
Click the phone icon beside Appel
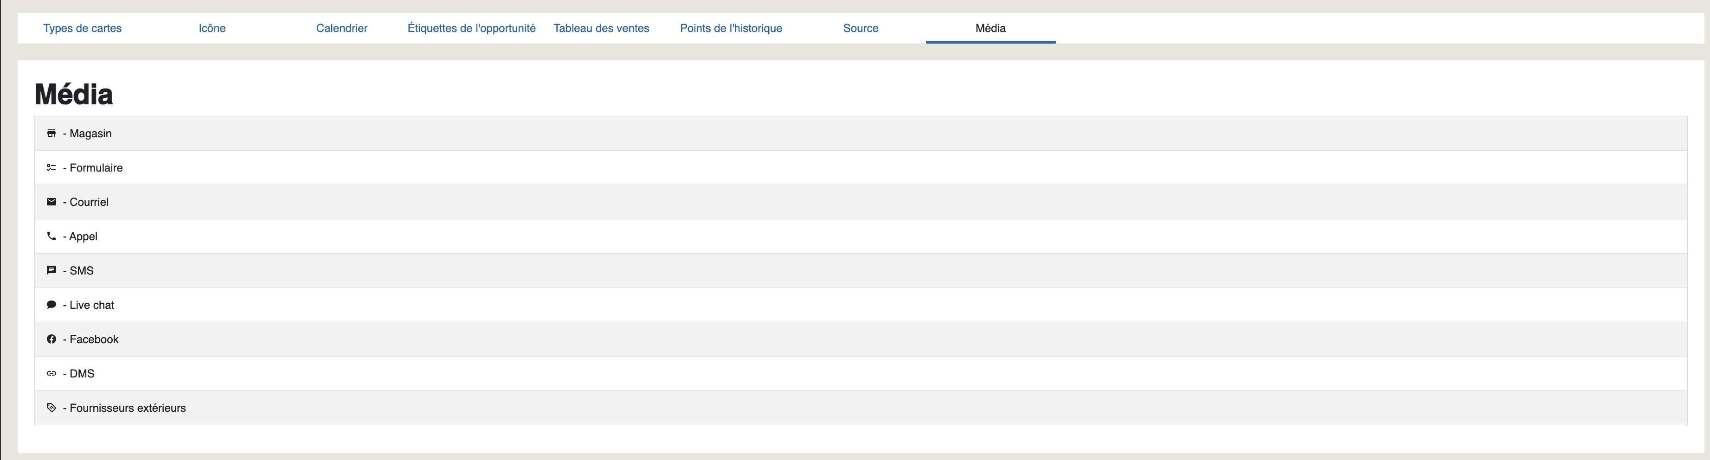(x=51, y=236)
